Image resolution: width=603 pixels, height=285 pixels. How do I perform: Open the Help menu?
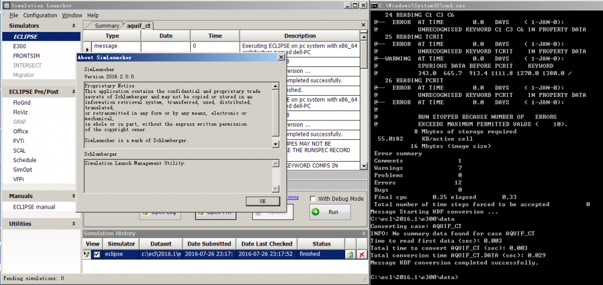click(92, 15)
